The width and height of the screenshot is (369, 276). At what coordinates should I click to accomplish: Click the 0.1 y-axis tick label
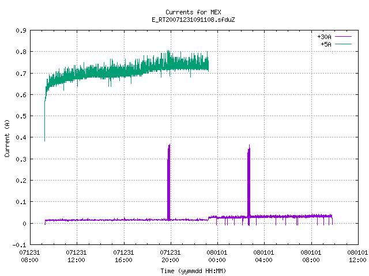click(x=21, y=202)
